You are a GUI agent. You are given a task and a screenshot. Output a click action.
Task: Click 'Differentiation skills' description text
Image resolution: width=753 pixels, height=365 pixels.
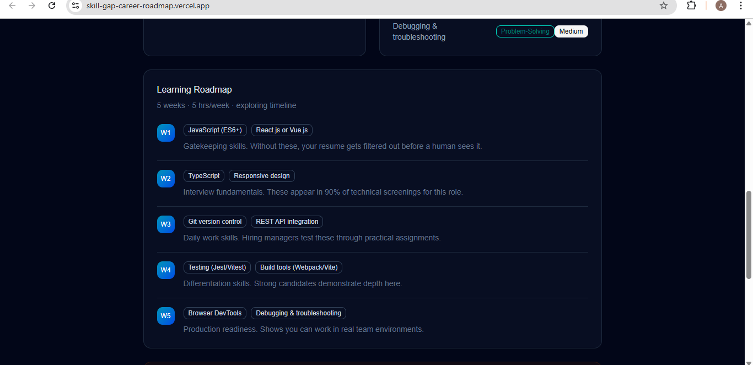[293, 283]
